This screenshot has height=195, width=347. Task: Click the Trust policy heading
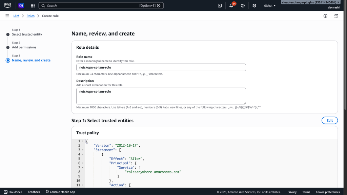tap(88, 133)
